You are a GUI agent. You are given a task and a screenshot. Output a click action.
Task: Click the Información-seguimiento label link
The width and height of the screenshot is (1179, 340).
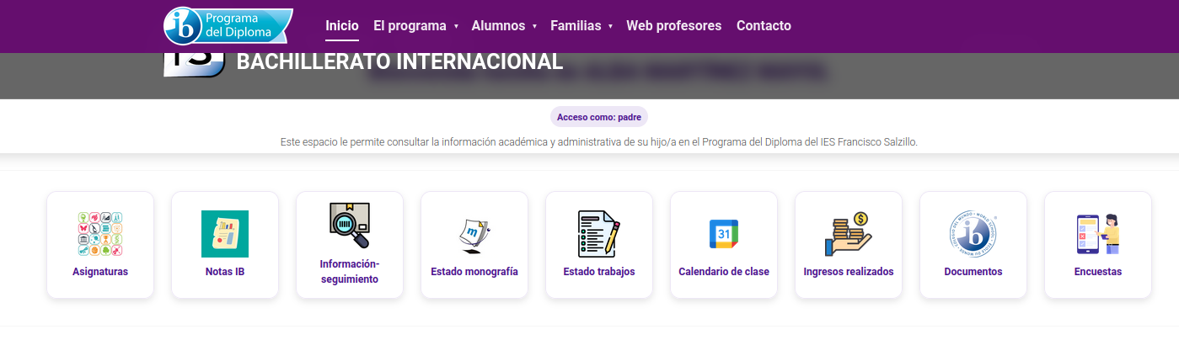pyautogui.click(x=350, y=272)
